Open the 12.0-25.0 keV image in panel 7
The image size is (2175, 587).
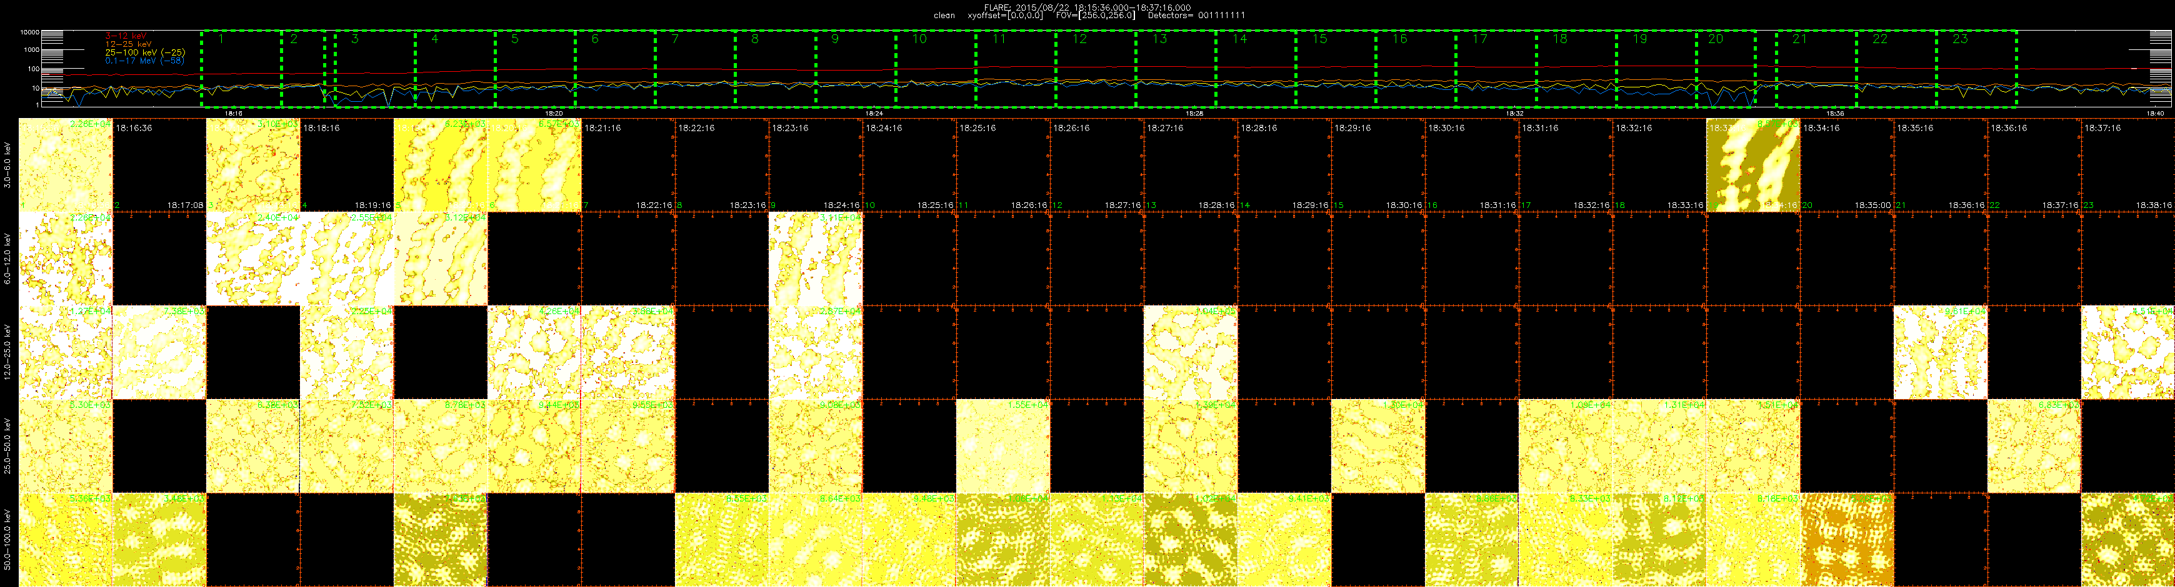click(x=628, y=353)
